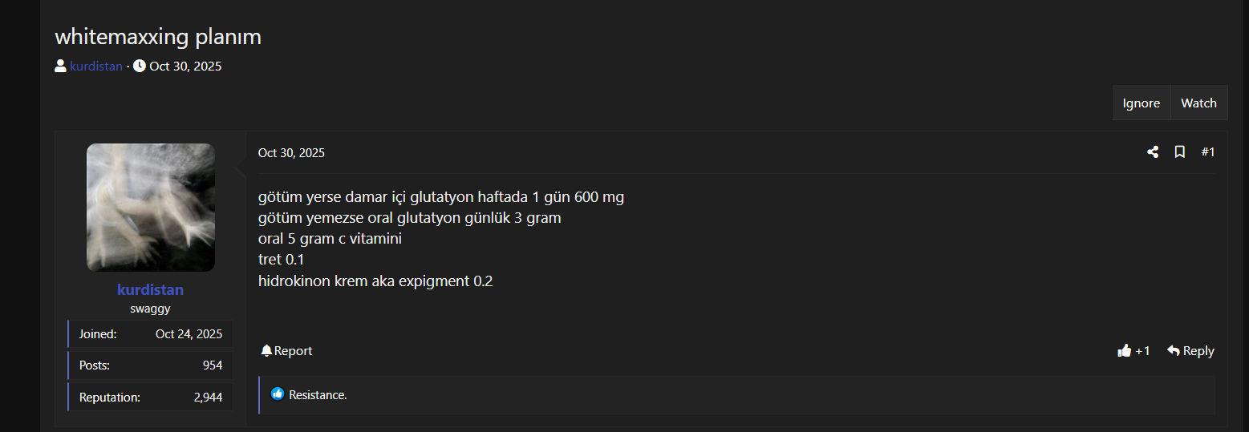
Task: Click the kurdistan avatar image
Action: click(x=150, y=207)
